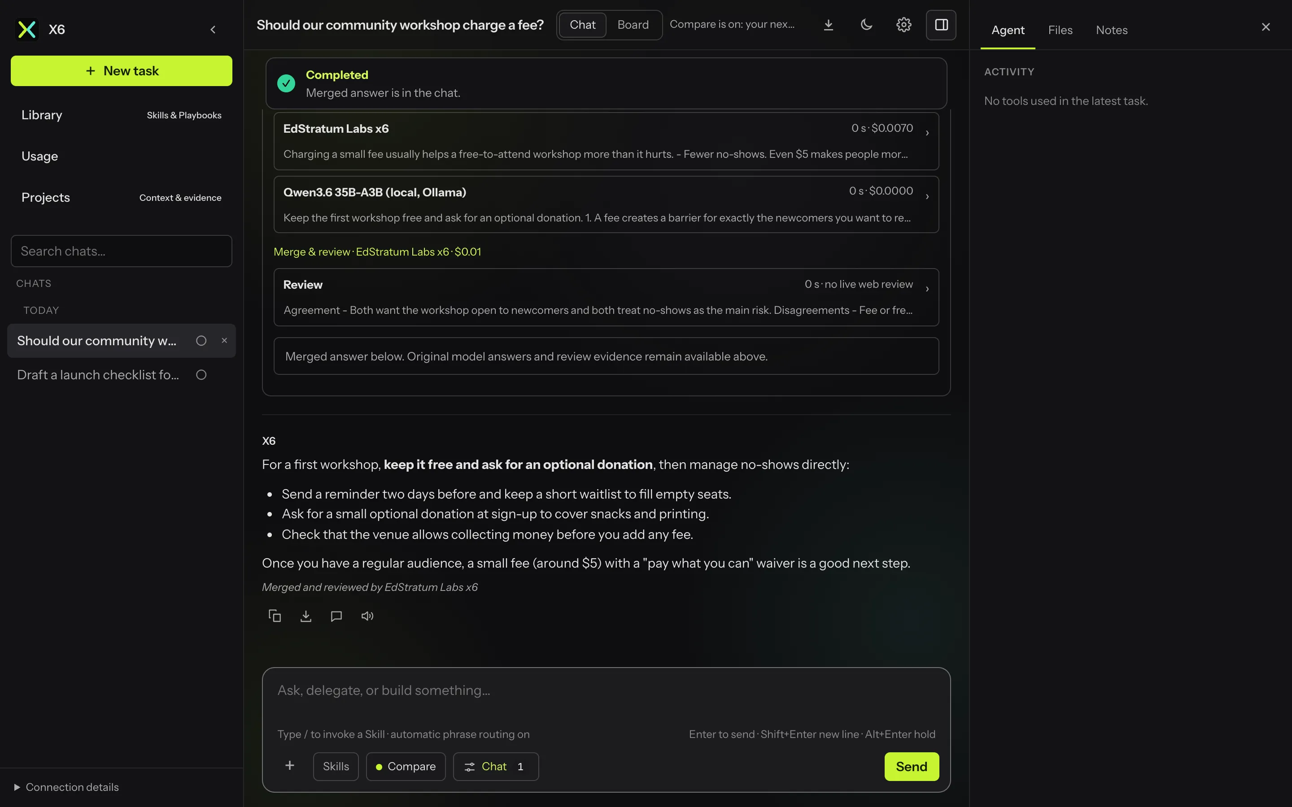1292x807 pixels.
Task: Collapse the left sidebar with the chevron
Action: tap(213, 29)
